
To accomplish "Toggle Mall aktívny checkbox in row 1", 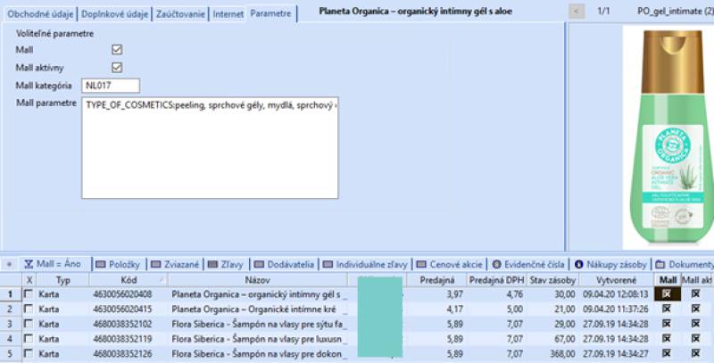I will [x=696, y=294].
